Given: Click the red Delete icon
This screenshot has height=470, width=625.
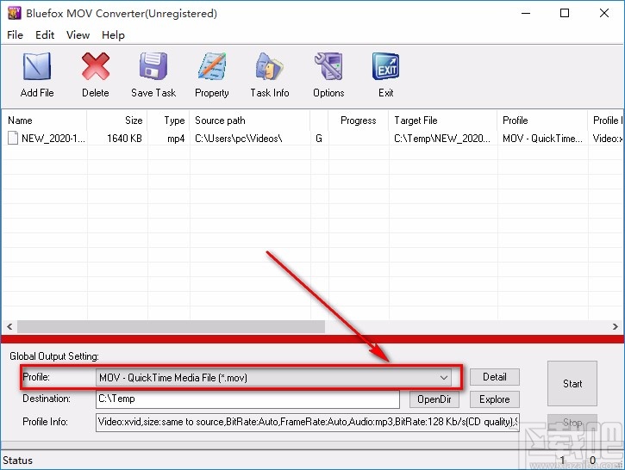Looking at the screenshot, I should [x=96, y=67].
